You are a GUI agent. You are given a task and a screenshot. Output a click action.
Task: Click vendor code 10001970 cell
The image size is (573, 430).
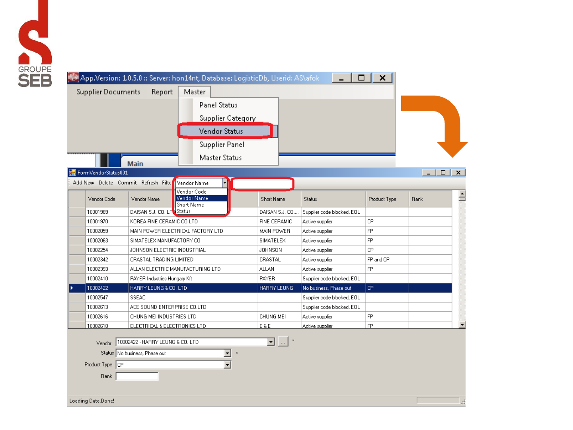pyautogui.click(x=107, y=221)
